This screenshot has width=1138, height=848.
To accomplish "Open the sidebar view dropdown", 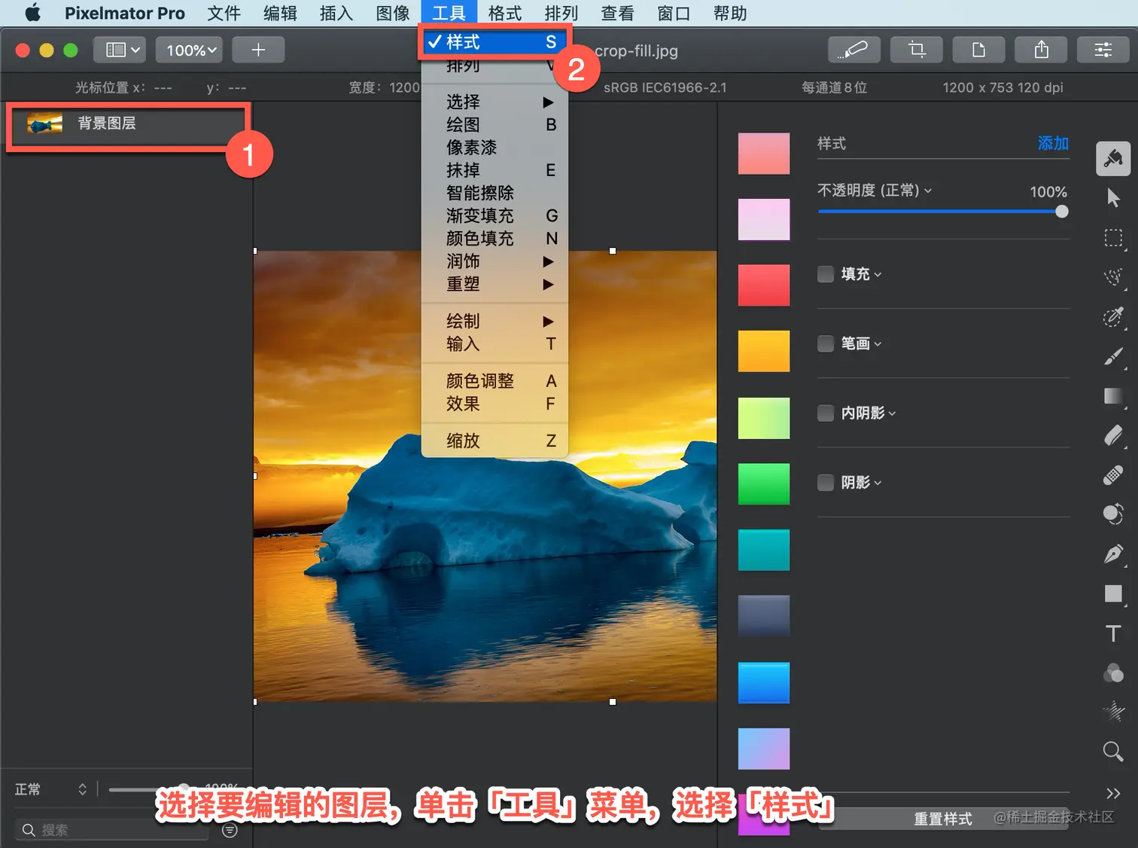I will (x=120, y=50).
